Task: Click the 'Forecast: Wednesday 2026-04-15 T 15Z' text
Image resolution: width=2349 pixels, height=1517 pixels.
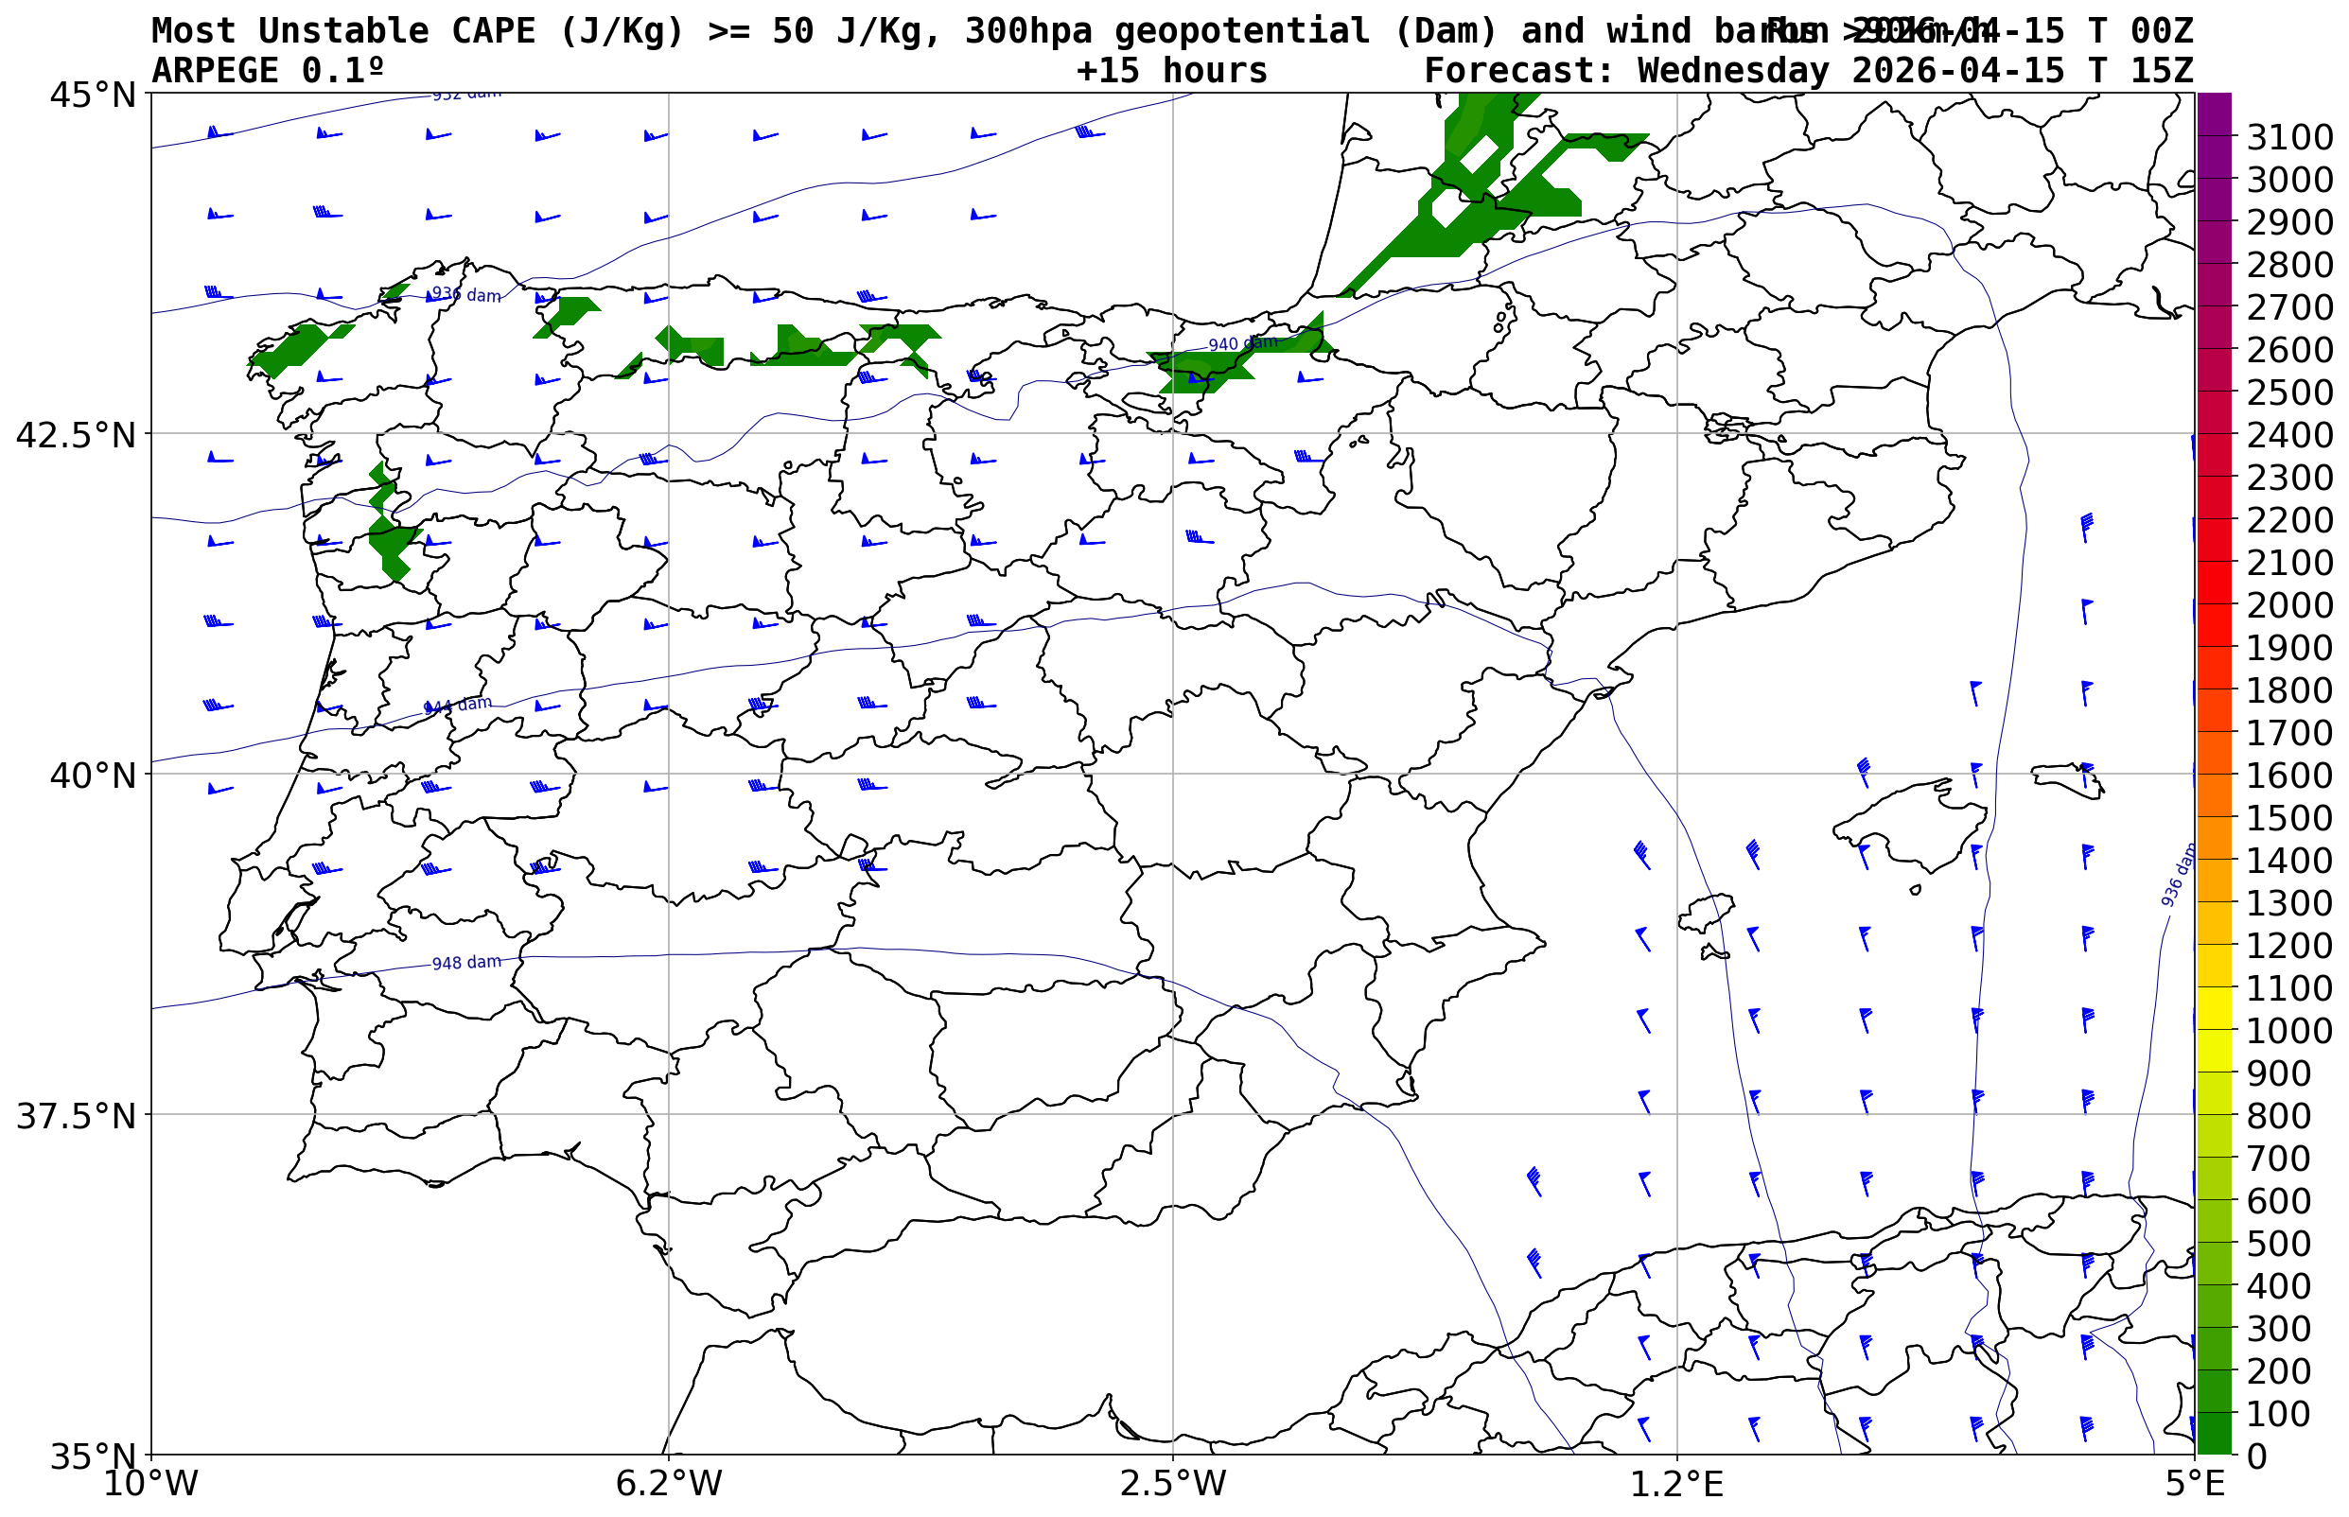Action: 1808,71
